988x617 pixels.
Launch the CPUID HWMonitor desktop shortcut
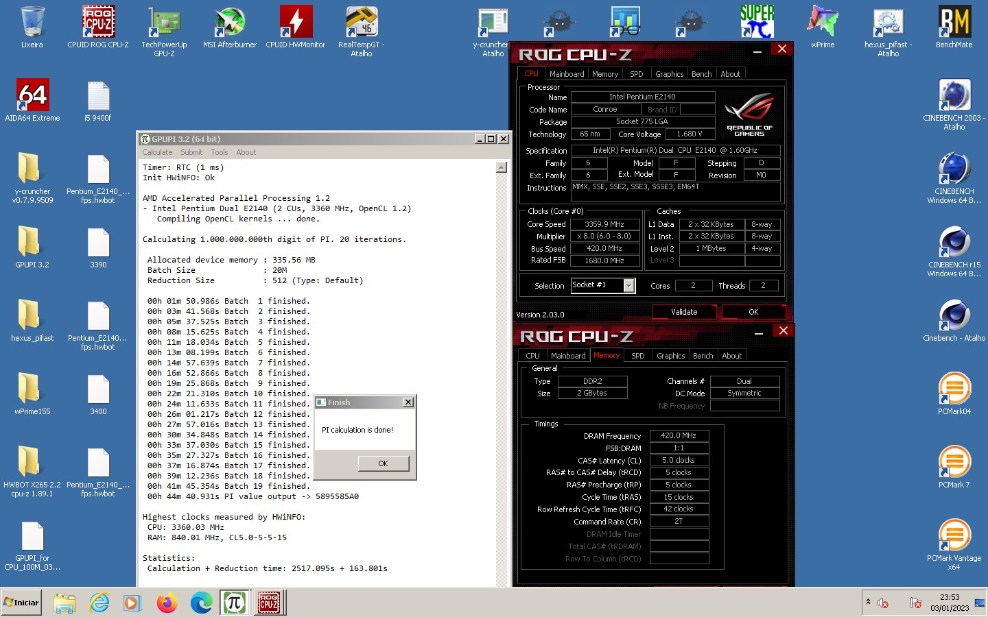point(296,27)
